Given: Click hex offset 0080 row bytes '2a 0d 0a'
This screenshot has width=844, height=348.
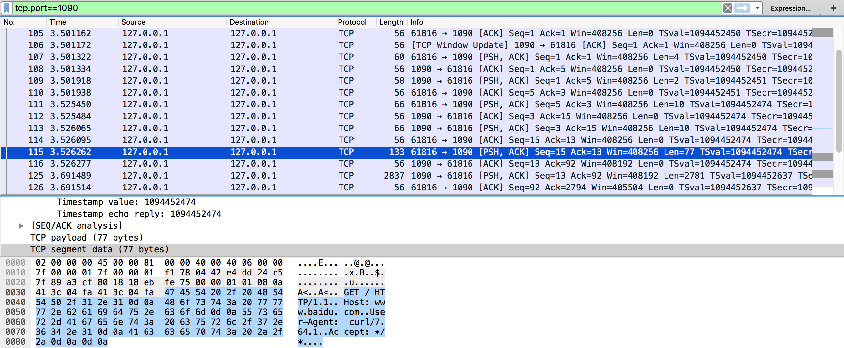Looking at the screenshot, I should (x=56, y=342).
